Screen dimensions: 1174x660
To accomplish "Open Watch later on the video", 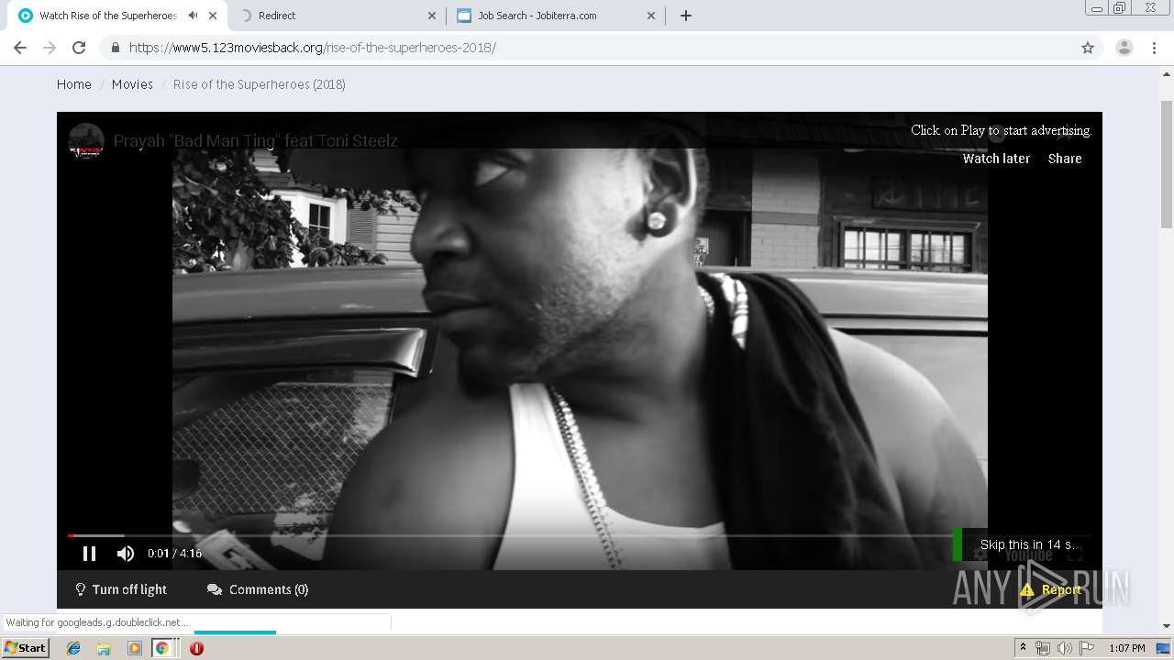I will tap(996, 159).
